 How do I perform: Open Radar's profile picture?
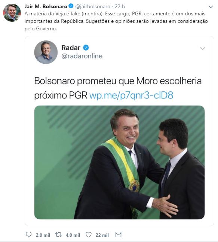(x=46, y=52)
